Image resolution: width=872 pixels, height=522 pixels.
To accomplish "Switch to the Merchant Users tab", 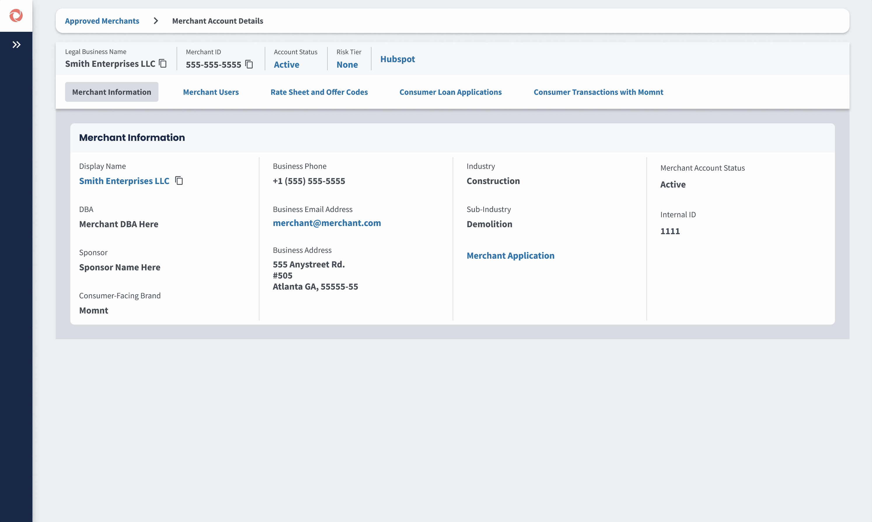I will (x=211, y=92).
